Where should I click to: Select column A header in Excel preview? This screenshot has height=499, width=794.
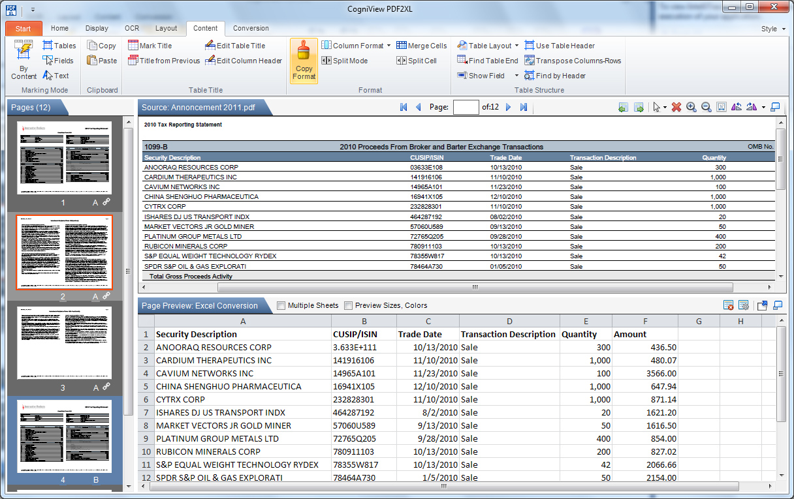[x=243, y=322]
